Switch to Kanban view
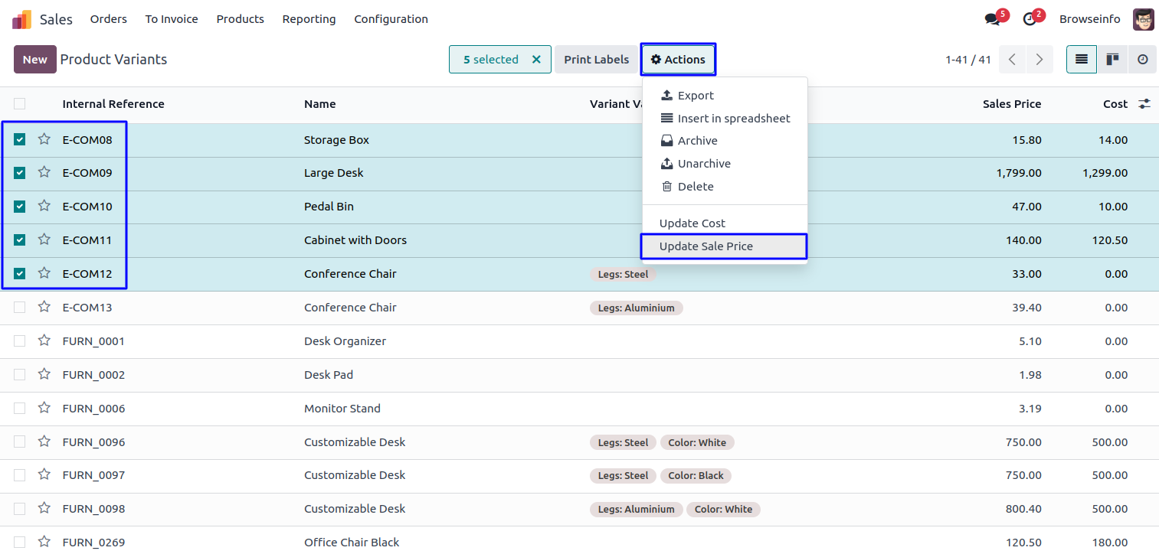 (1112, 60)
